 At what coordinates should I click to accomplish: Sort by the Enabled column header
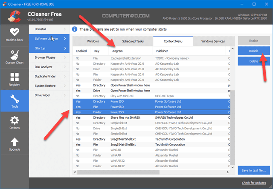(82, 51)
